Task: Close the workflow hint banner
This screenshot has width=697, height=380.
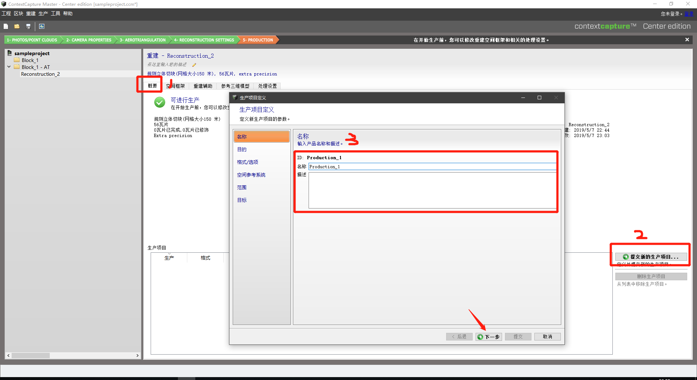Action: coord(687,40)
